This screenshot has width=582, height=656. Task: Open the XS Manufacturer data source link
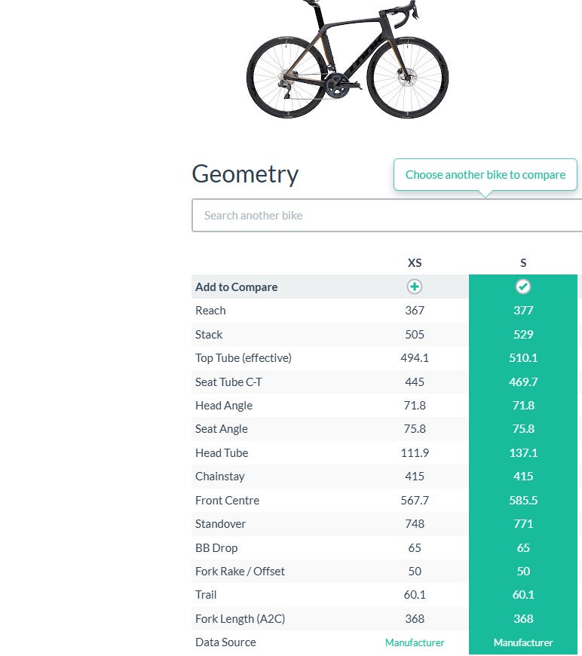pos(414,642)
